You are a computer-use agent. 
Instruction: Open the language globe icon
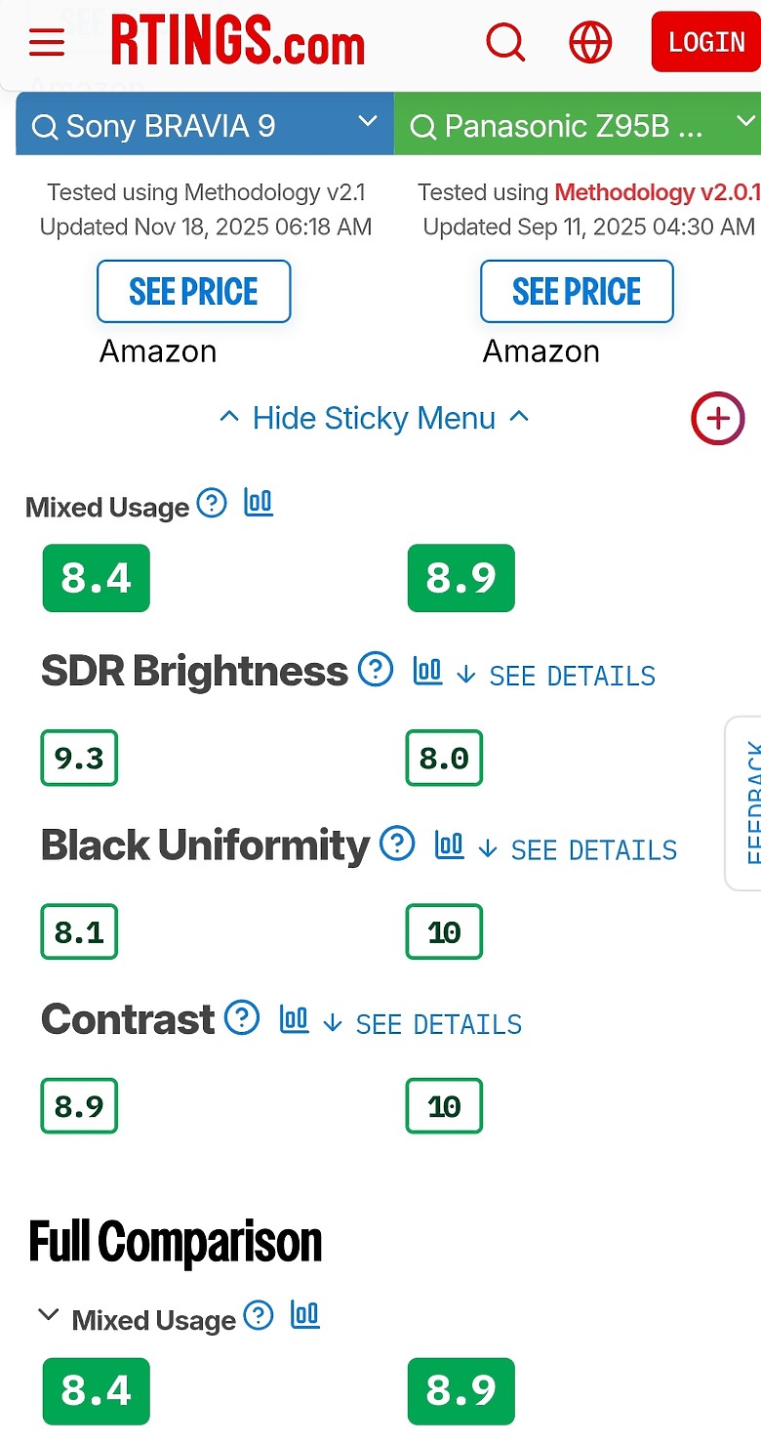(590, 42)
